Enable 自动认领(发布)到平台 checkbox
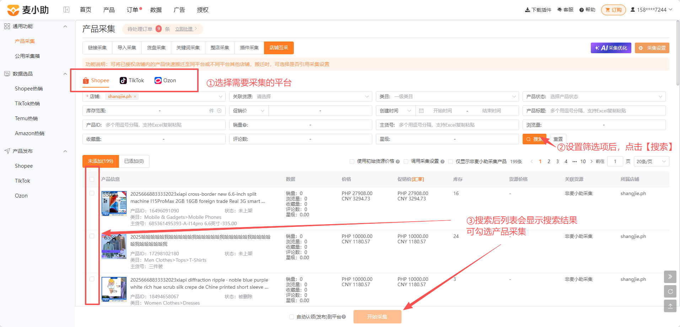The image size is (680, 327). pos(291,317)
